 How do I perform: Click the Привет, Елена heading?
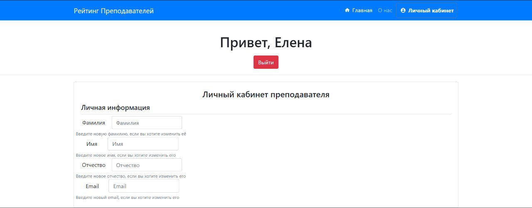[x=266, y=42]
